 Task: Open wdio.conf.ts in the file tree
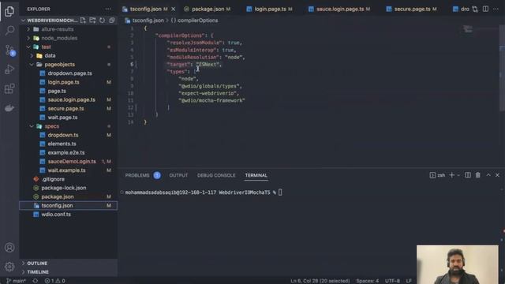pos(56,214)
